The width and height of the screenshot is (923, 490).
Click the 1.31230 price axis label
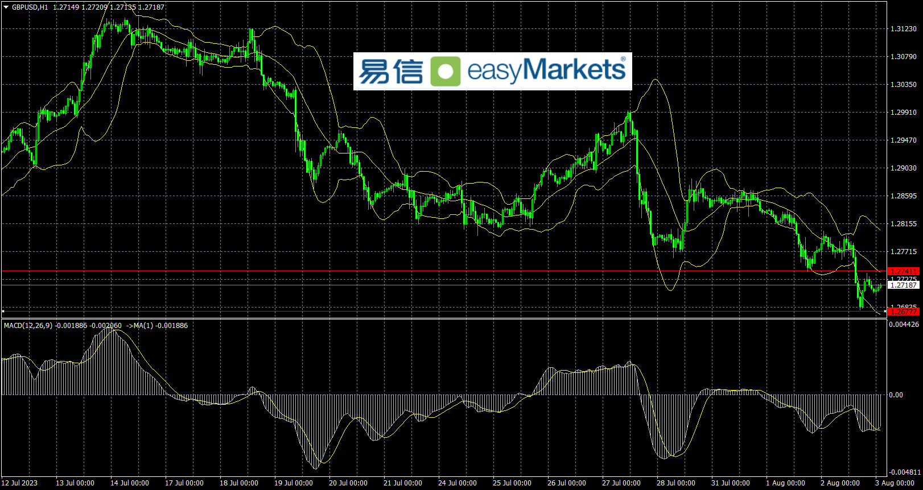(x=904, y=29)
